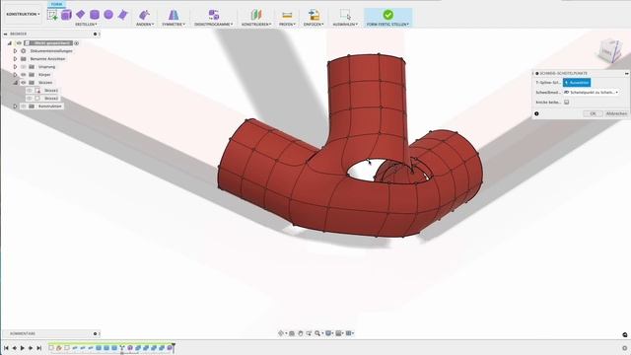631x355 pixels.
Task: Click the Dokumenteinstellungen gear icon
Action: tap(24, 51)
